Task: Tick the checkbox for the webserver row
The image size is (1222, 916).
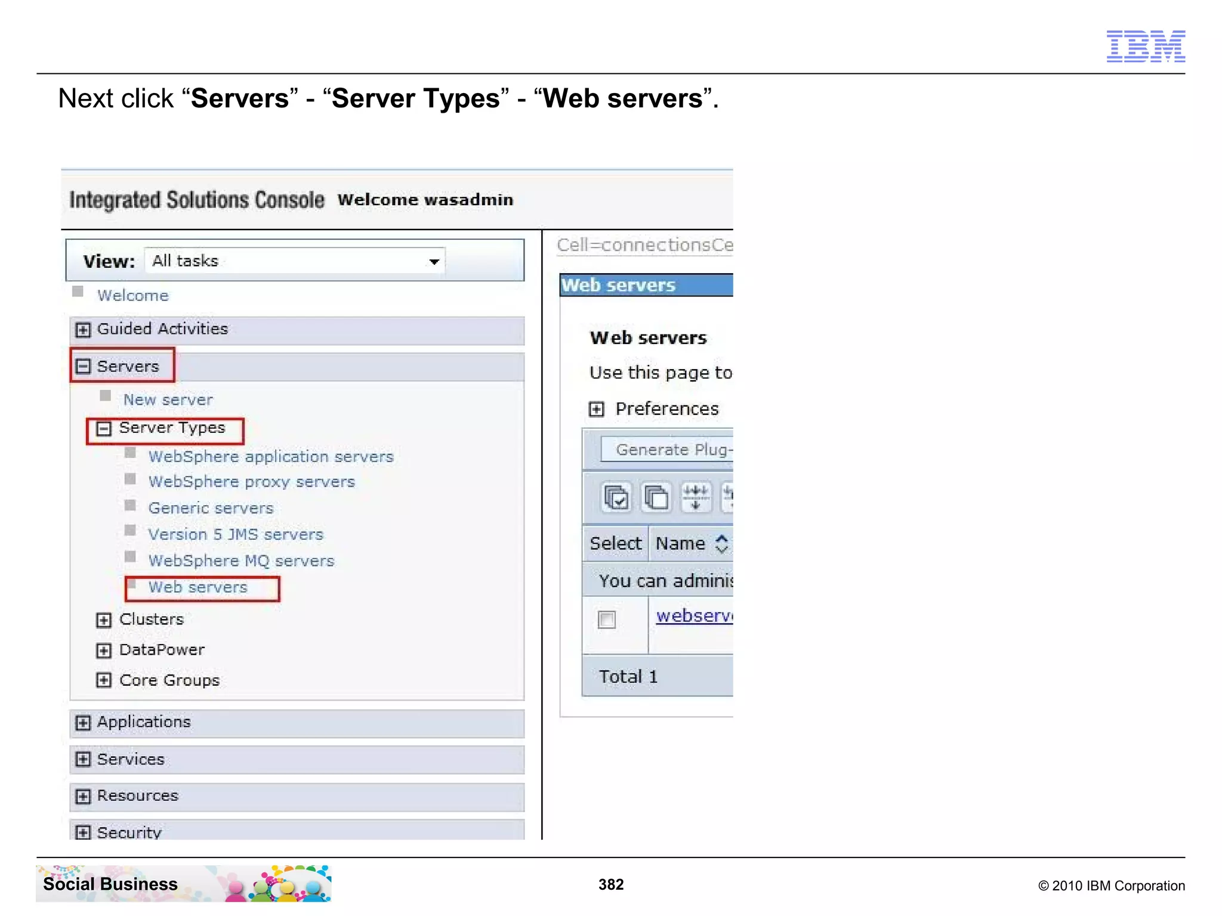Action: (x=607, y=620)
